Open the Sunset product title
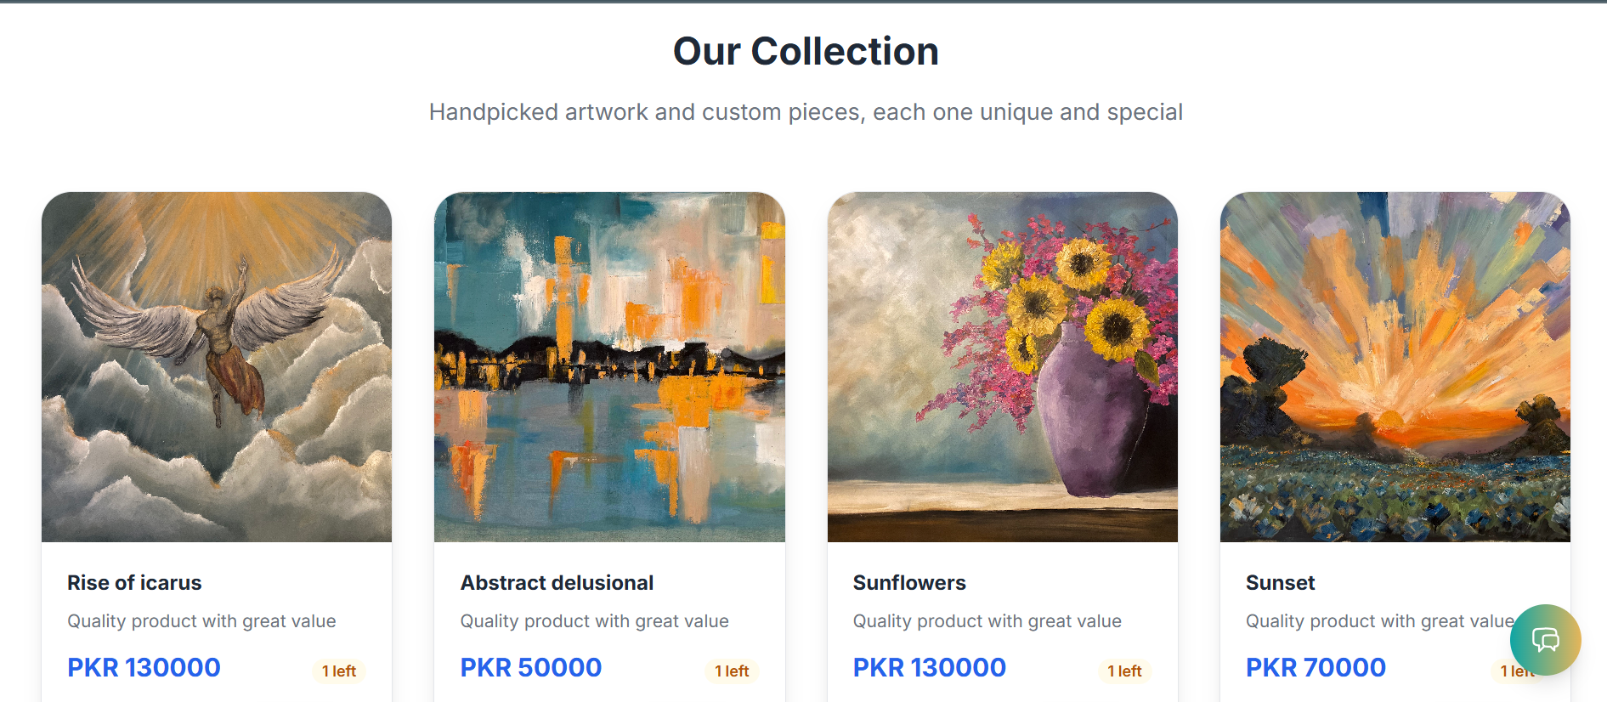This screenshot has width=1607, height=702. [x=1280, y=583]
